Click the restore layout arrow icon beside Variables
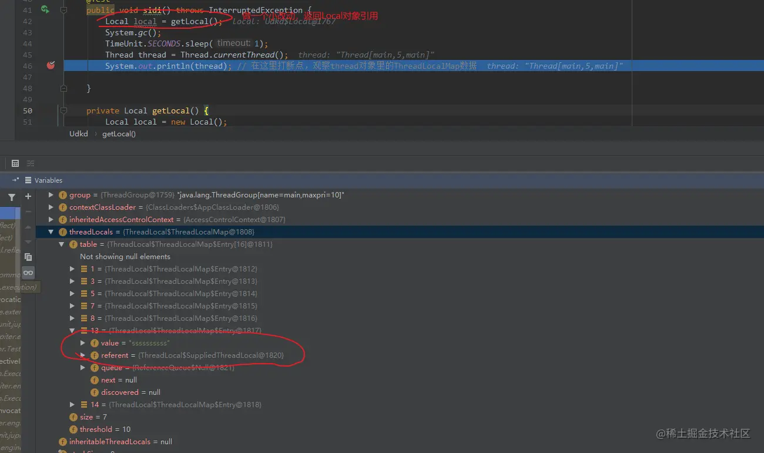764x453 pixels. coord(15,180)
